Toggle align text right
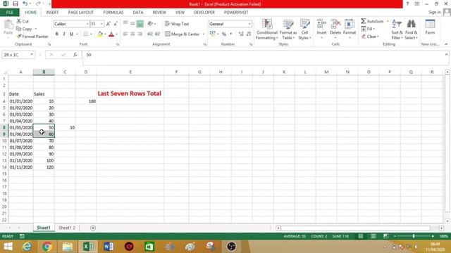 coord(140,34)
